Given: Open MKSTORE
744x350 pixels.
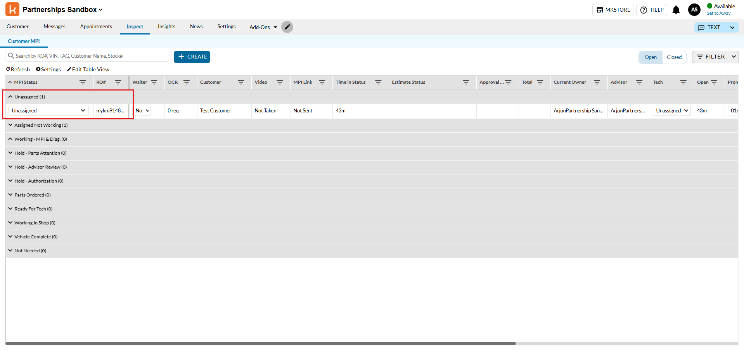Looking at the screenshot, I should 613,10.
